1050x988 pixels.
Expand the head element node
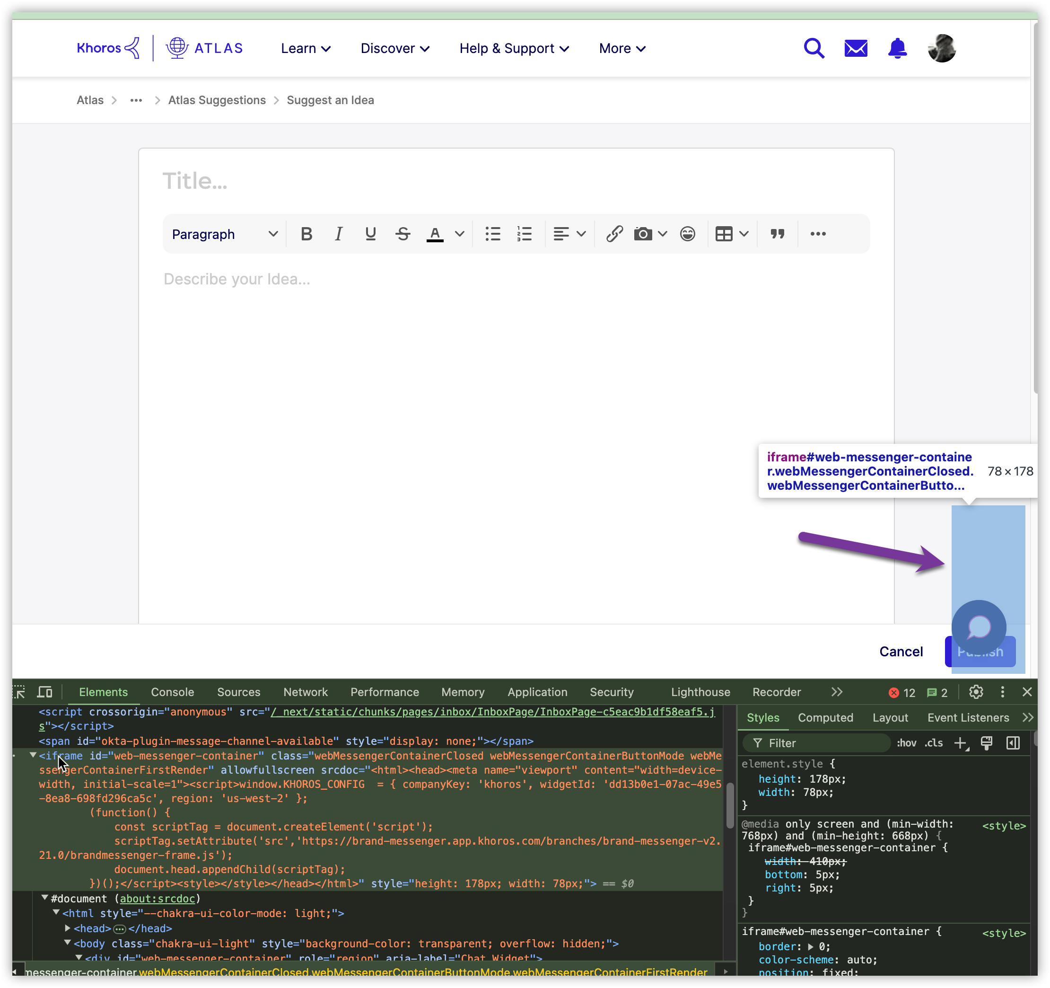pyautogui.click(x=68, y=928)
